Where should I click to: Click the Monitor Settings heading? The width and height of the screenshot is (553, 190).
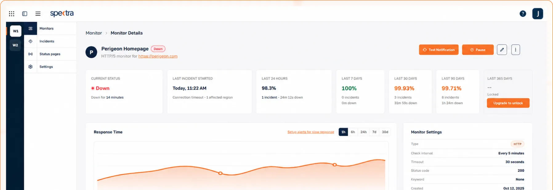[x=426, y=132]
